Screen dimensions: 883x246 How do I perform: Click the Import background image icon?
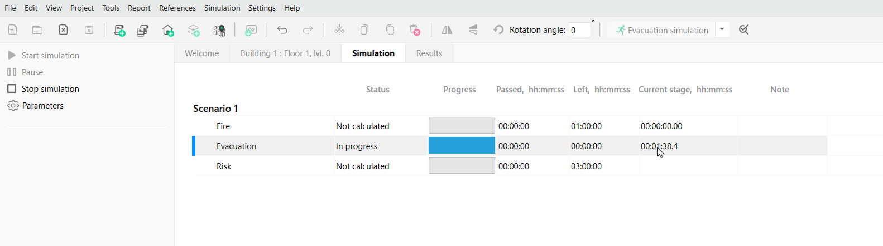[251, 30]
